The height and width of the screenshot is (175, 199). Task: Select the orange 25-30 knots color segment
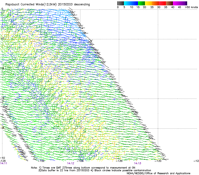coord(155,3)
